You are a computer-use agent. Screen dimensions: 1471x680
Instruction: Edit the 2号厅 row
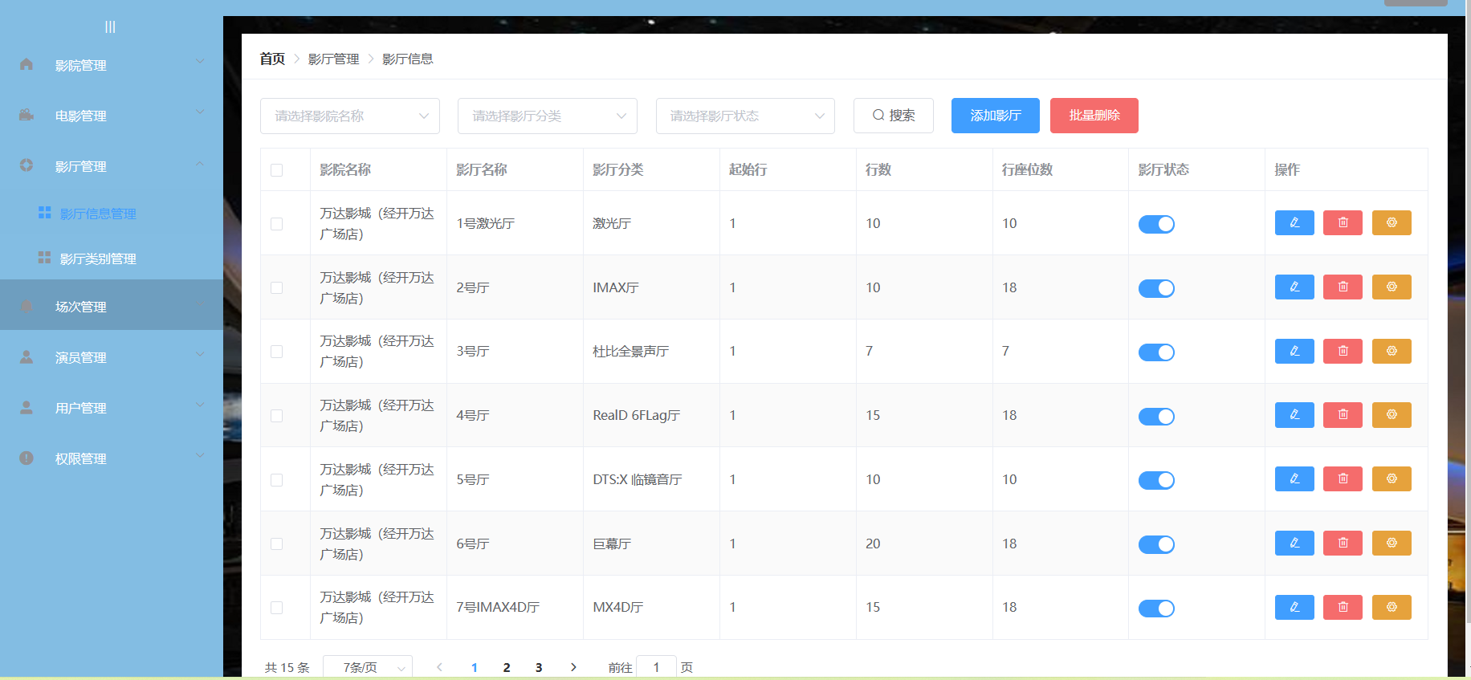click(1294, 287)
